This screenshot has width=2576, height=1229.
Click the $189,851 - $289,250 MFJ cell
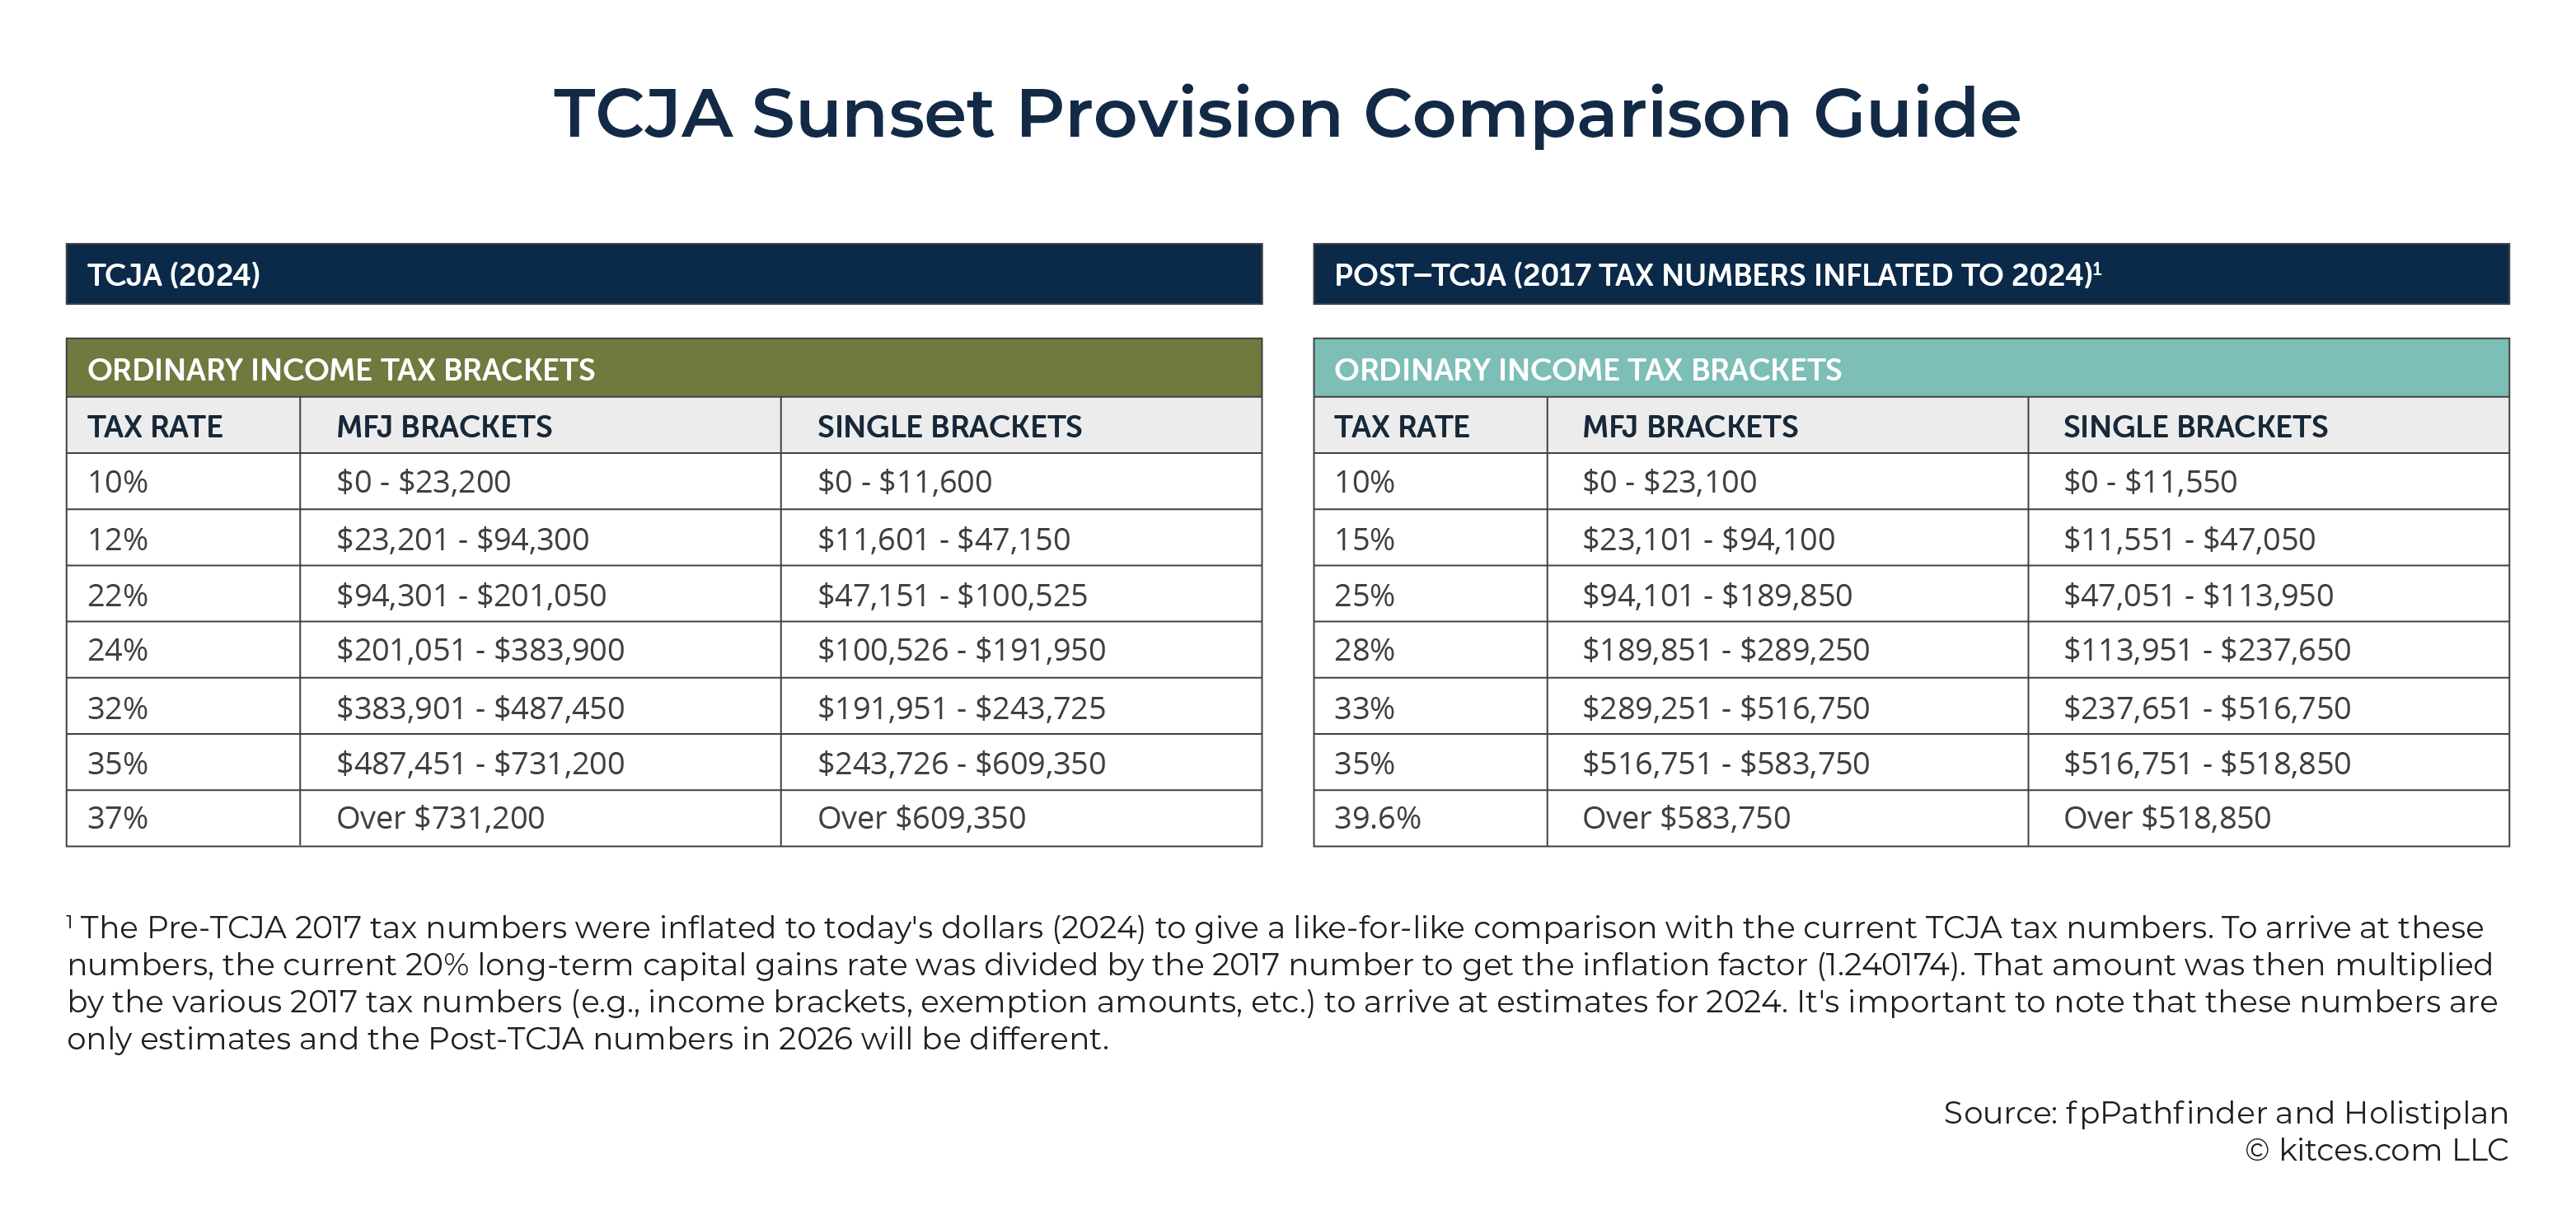coord(1787,650)
